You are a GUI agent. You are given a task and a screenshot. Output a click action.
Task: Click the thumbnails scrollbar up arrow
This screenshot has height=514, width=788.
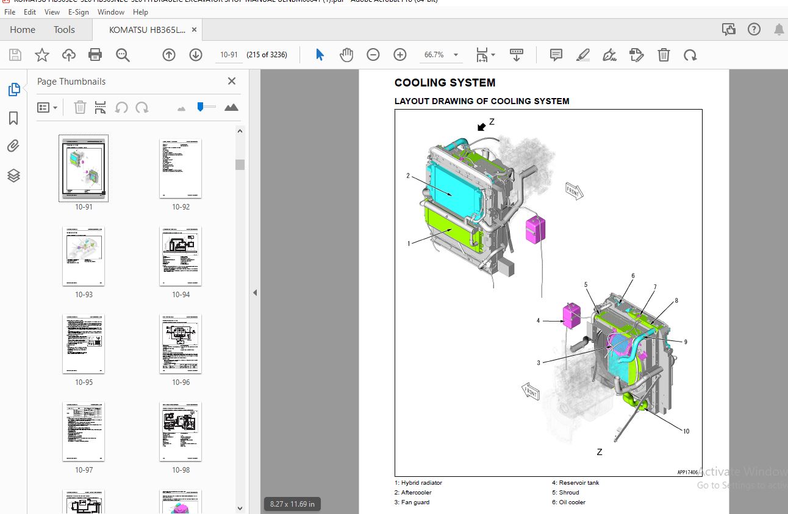240,131
